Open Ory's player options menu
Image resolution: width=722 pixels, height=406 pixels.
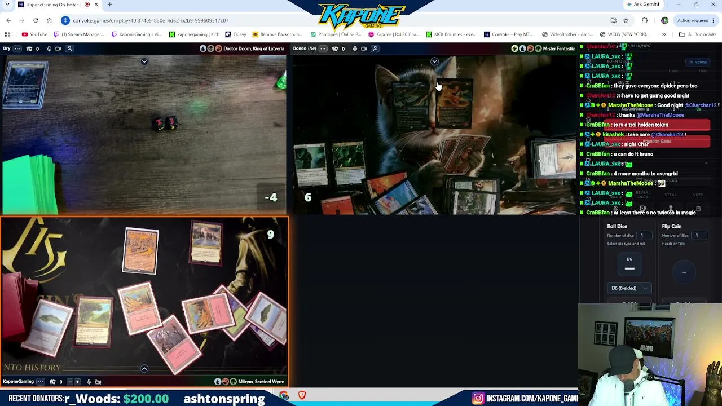point(18,48)
